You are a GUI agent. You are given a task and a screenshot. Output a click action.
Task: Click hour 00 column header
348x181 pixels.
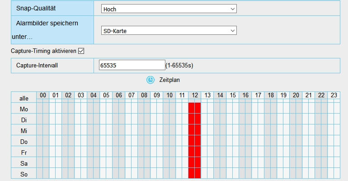point(43,95)
